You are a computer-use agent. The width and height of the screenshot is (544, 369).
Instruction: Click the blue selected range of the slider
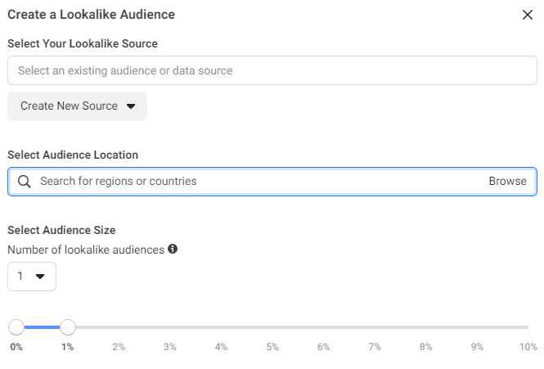(42, 328)
